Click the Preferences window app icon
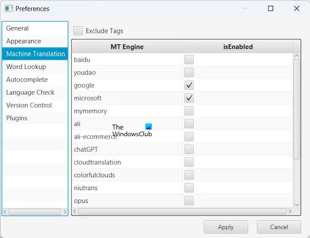 (9, 8)
